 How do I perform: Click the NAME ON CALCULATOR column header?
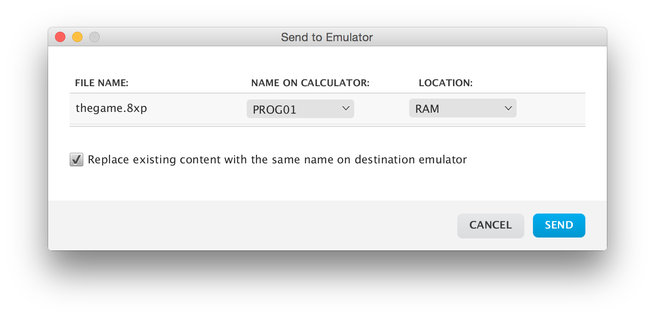[310, 83]
